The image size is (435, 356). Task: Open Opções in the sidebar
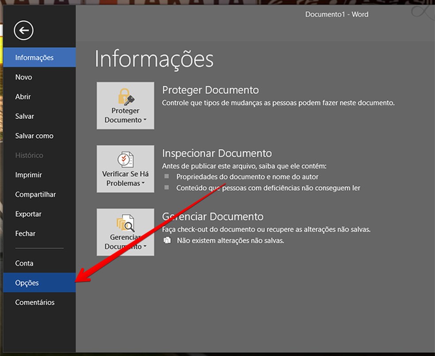[x=27, y=282]
